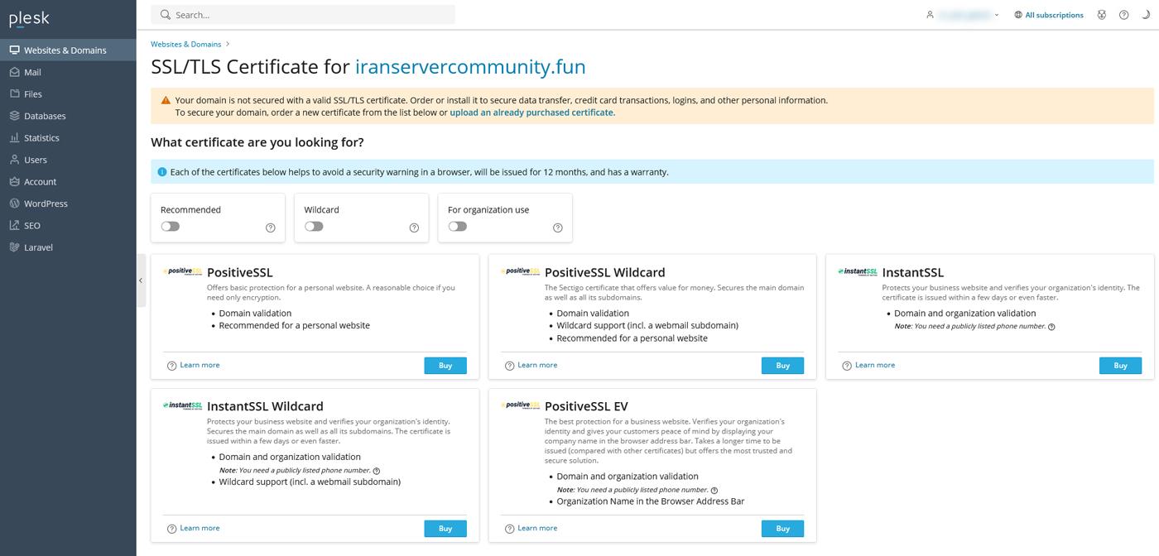Click in the Search input field
The image size is (1159, 556).
click(310, 15)
